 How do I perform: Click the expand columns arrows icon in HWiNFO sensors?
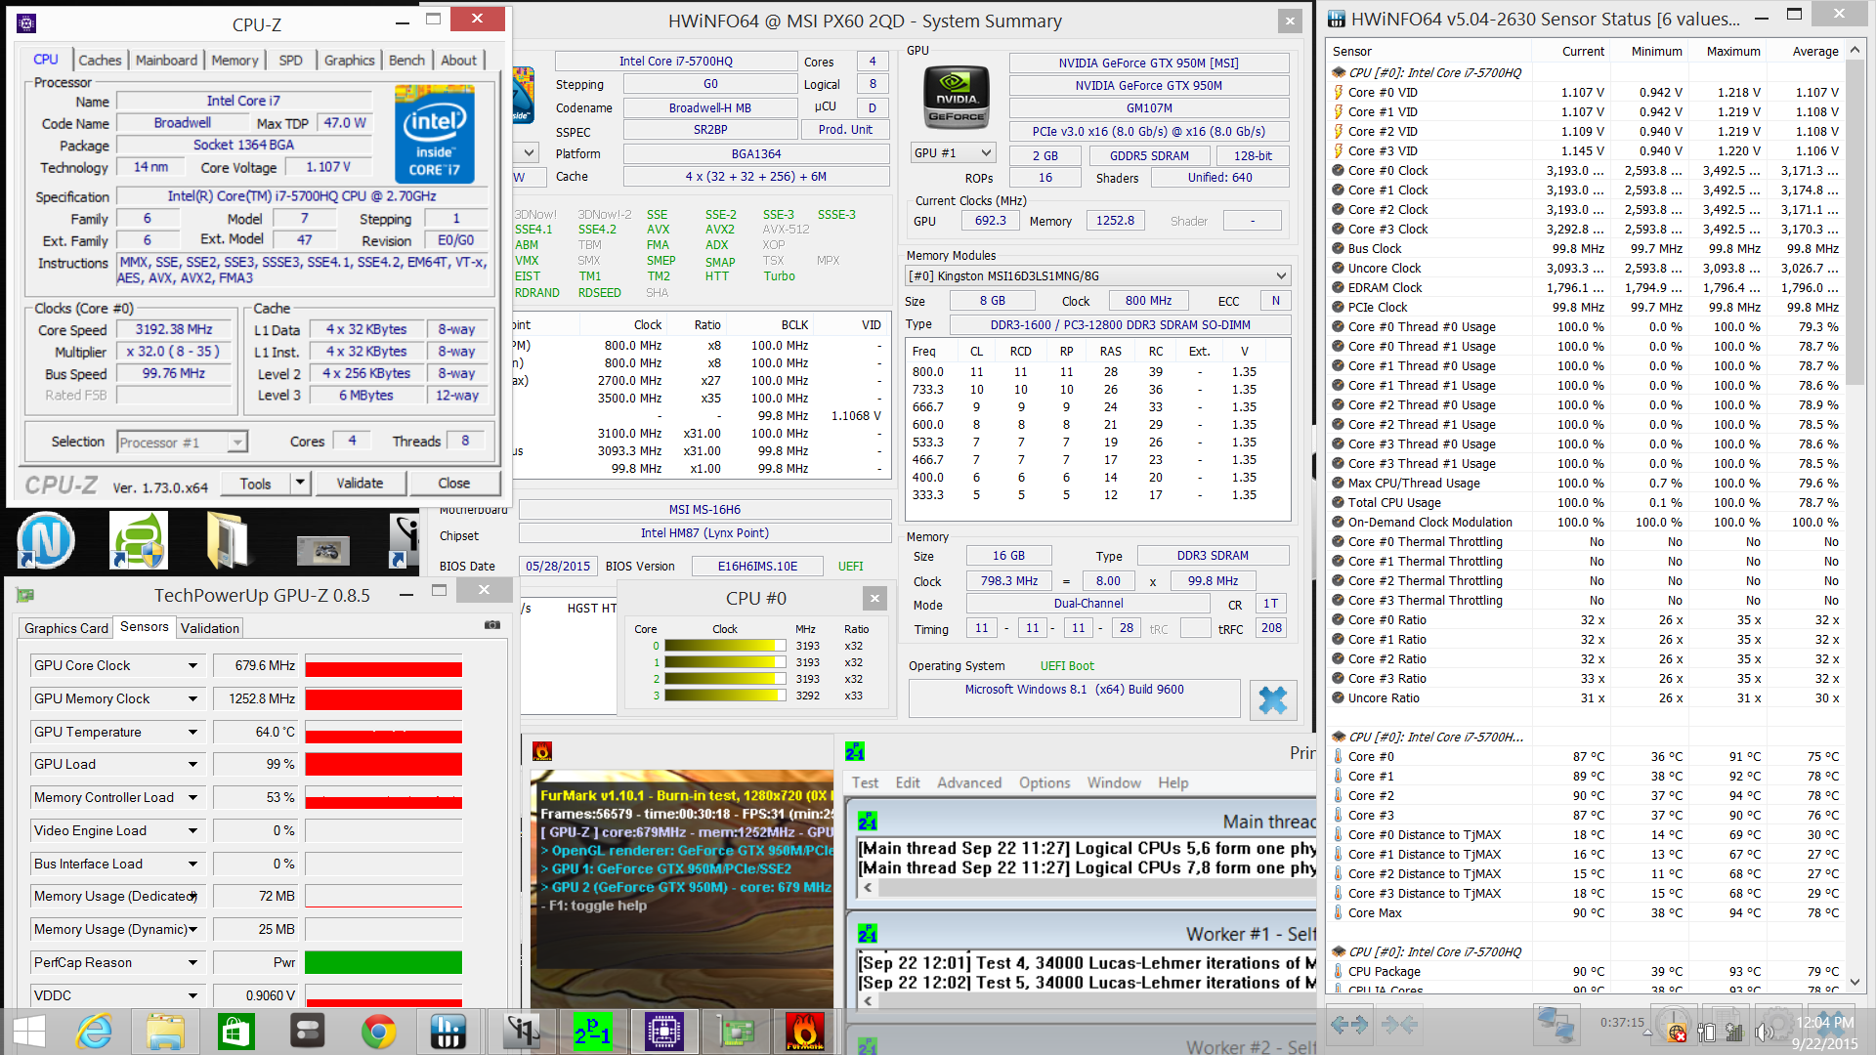[1349, 1024]
